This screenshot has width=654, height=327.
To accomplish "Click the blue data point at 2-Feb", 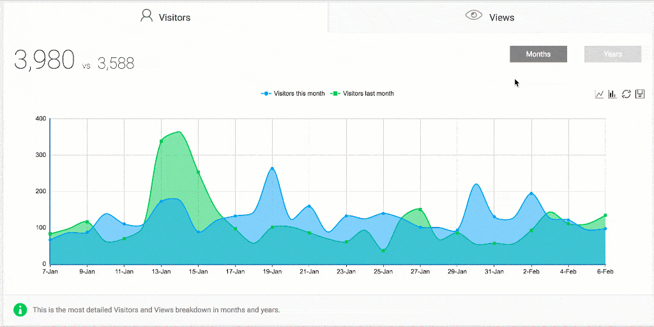I will point(531,194).
